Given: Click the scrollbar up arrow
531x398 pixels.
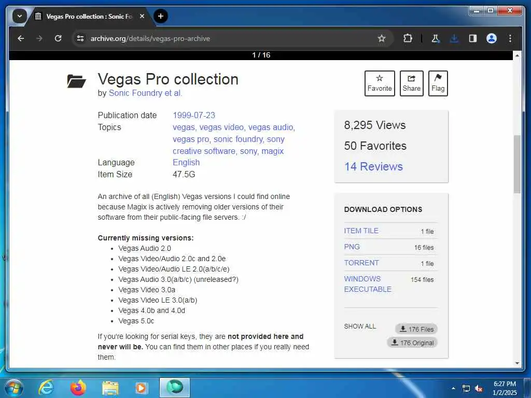Looking at the screenshot, I should (x=517, y=55).
